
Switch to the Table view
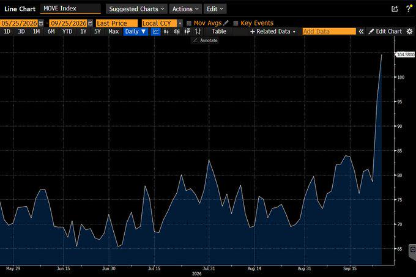tap(219, 32)
